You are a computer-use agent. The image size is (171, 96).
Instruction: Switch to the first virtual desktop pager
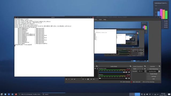coord(132,94)
